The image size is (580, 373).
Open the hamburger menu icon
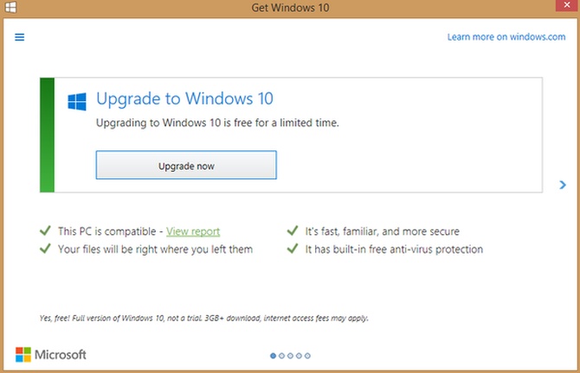pyautogui.click(x=20, y=37)
